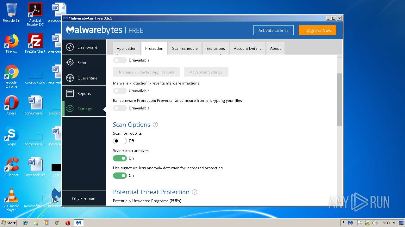Open Quarantine via its biohazard icon
Viewport: 405px width, 227px height.
coord(70,78)
